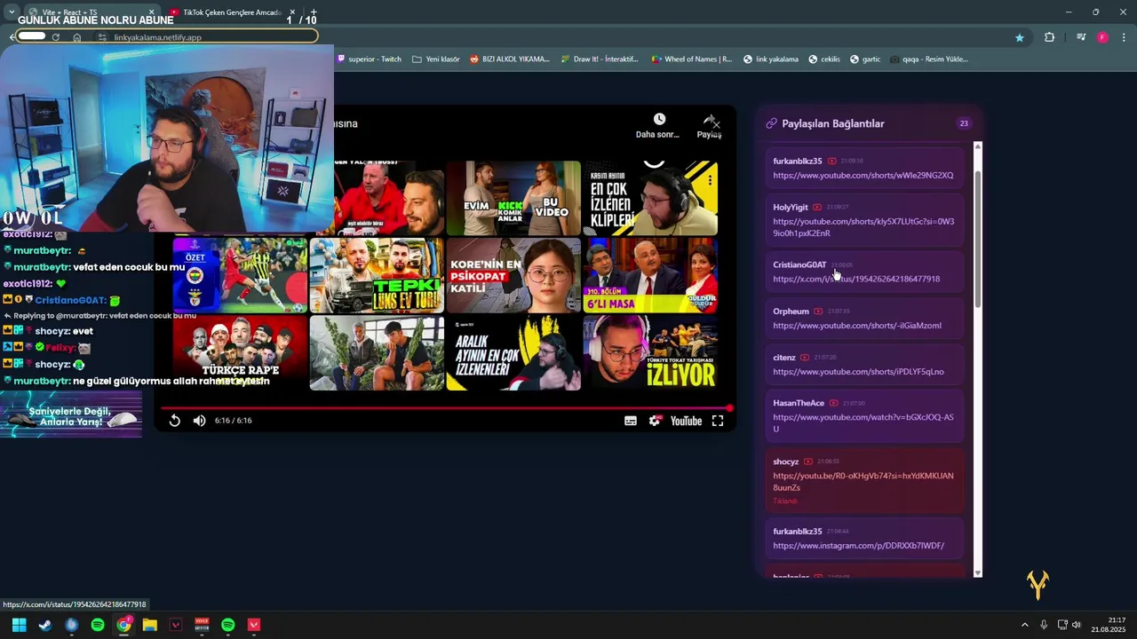Click the link icon beside Paylaşılan Bağlantılar
The width and height of the screenshot is (1137, 639).
pos(771,123)
